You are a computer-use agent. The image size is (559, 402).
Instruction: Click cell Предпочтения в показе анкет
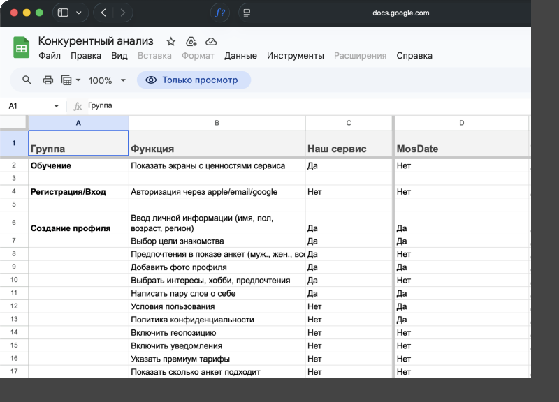pyautogui.click(x=217, y=254)
